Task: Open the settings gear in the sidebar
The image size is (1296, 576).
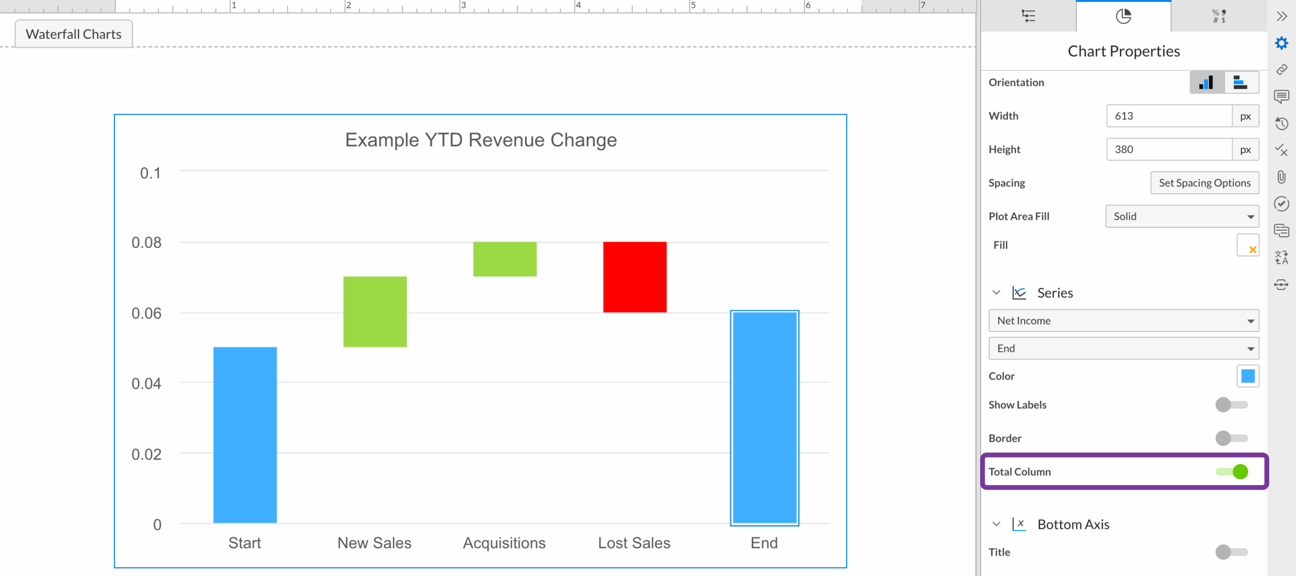Action: tap(1281, 44)
